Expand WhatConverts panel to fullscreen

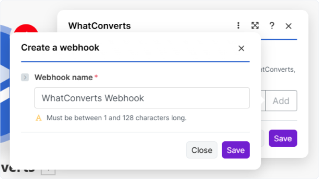pos(255,26)
